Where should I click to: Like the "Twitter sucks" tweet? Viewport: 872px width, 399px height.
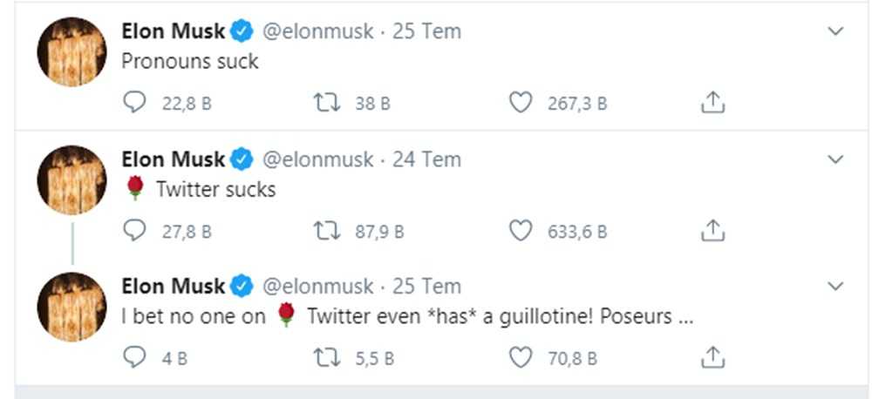tap(520, 232)
